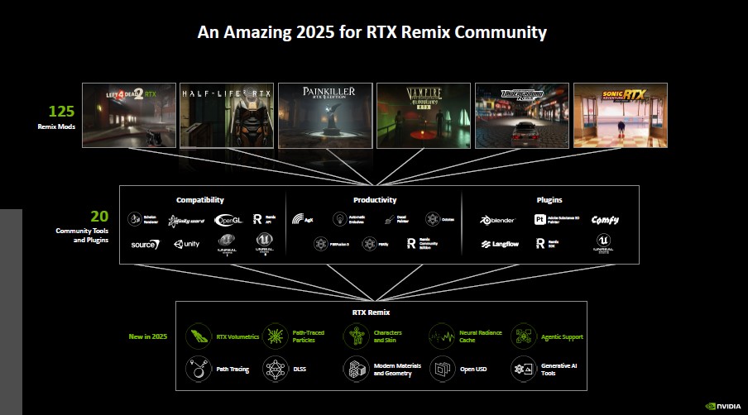Click the Sonic Adventure RTX thumbnail
The height and width of the screenshot is (415, 748).
620,115
